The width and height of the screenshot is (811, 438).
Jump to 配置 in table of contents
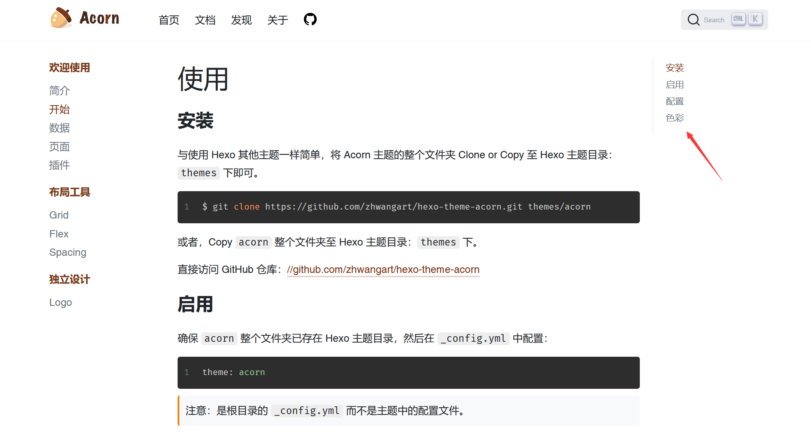coord(674,101)
